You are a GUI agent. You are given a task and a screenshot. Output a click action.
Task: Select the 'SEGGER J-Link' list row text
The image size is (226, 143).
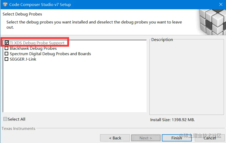23,59
